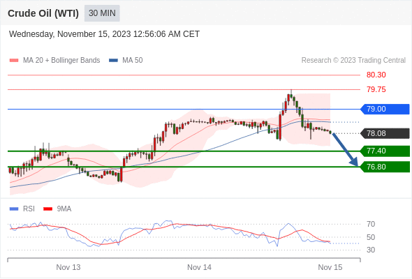Select the green 76.80 support tag

point(385,167)
